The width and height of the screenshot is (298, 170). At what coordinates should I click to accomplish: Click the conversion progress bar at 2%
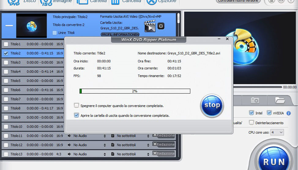coord(135,91)
